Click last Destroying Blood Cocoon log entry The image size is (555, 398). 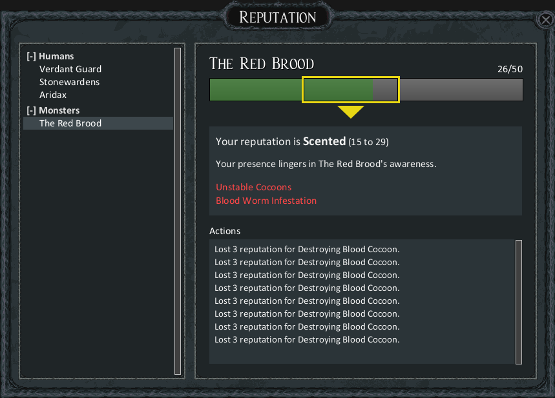pos(307,339)
